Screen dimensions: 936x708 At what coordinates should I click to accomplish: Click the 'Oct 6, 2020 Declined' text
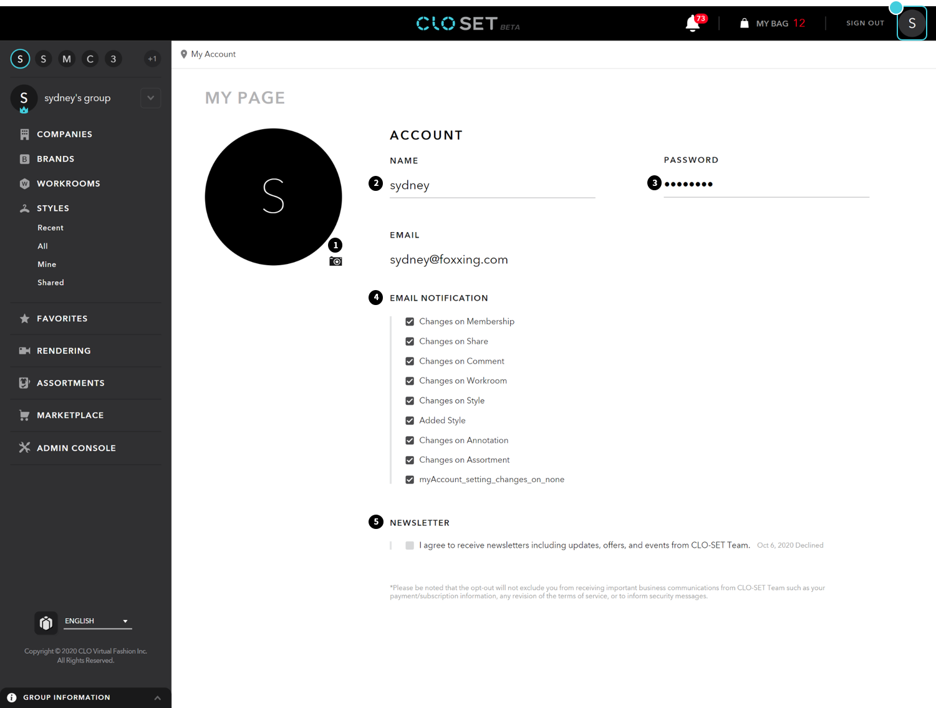790,545
